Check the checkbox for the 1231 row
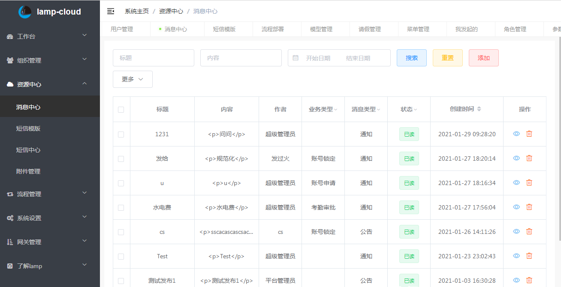The height and width of the screenshot is (287, 561). pos(121,134)
